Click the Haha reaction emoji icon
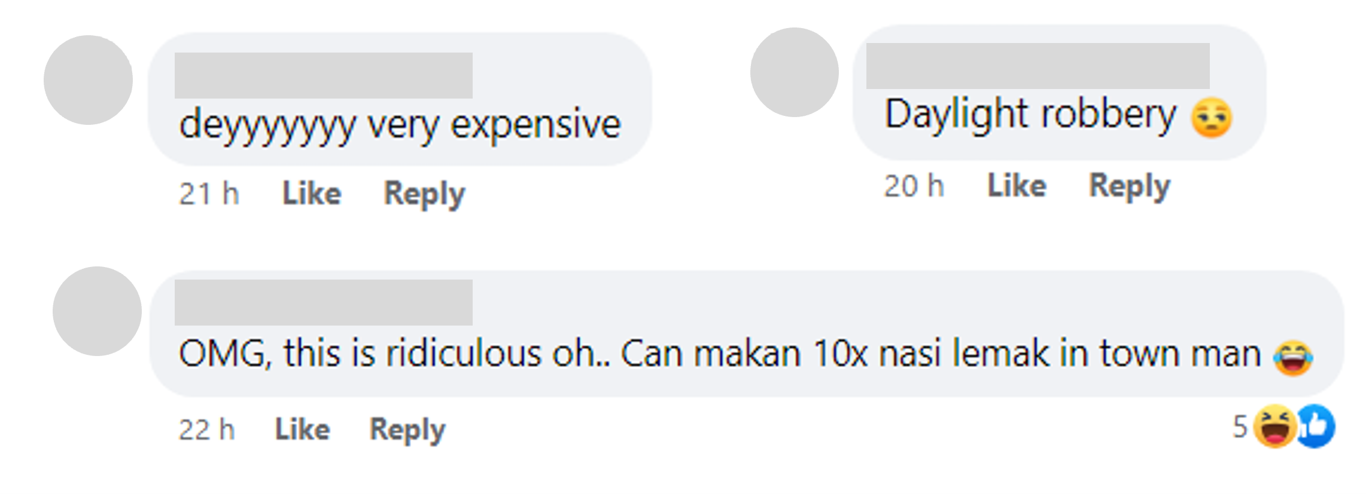Image resolution: width=1366 pixels, height=494 pixels. (x=1274, y=426)
